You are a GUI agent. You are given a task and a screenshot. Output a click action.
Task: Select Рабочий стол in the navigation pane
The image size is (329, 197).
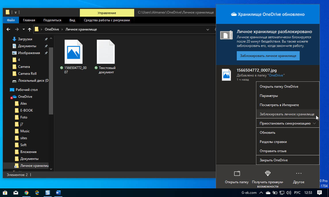pyautogui.click(x=26, y=90)
